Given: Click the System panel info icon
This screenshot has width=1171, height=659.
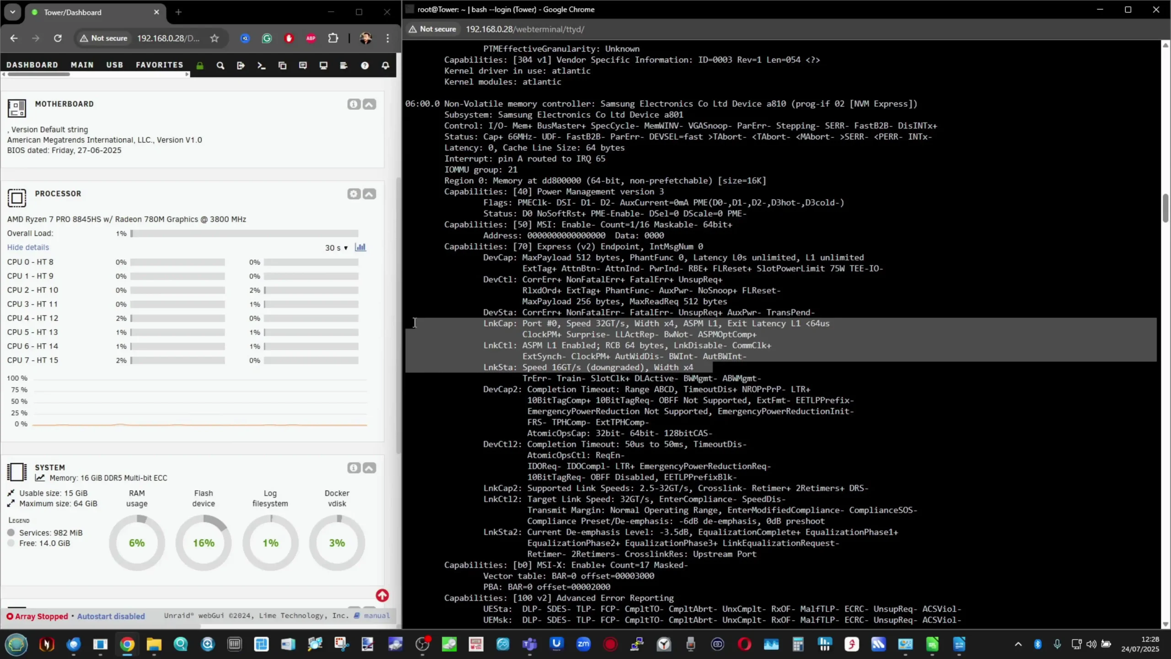Looking at the screenshot, I should (x=354, y=468).
